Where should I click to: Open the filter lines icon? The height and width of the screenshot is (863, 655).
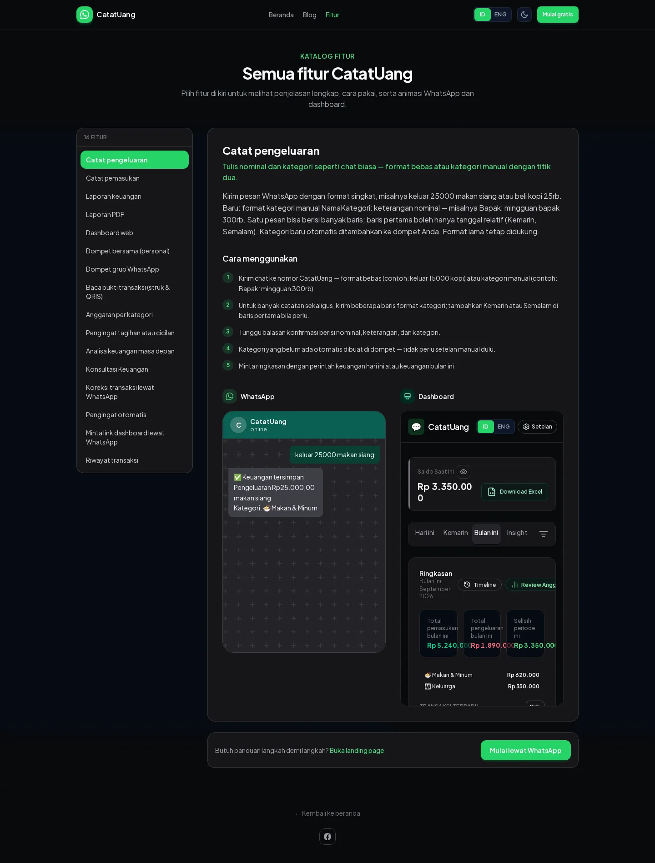(544, 534)
